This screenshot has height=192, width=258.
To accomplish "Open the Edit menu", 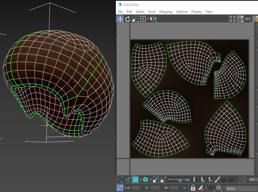I will coord(129,12).
